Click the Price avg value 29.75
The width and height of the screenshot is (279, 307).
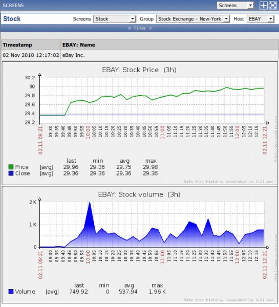tap(124, 167)
